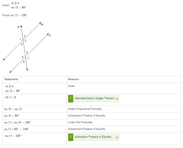Viewport: 183px width, 148px height.
Task: Click line n label in diagram
Action: (x=50, y=35)
